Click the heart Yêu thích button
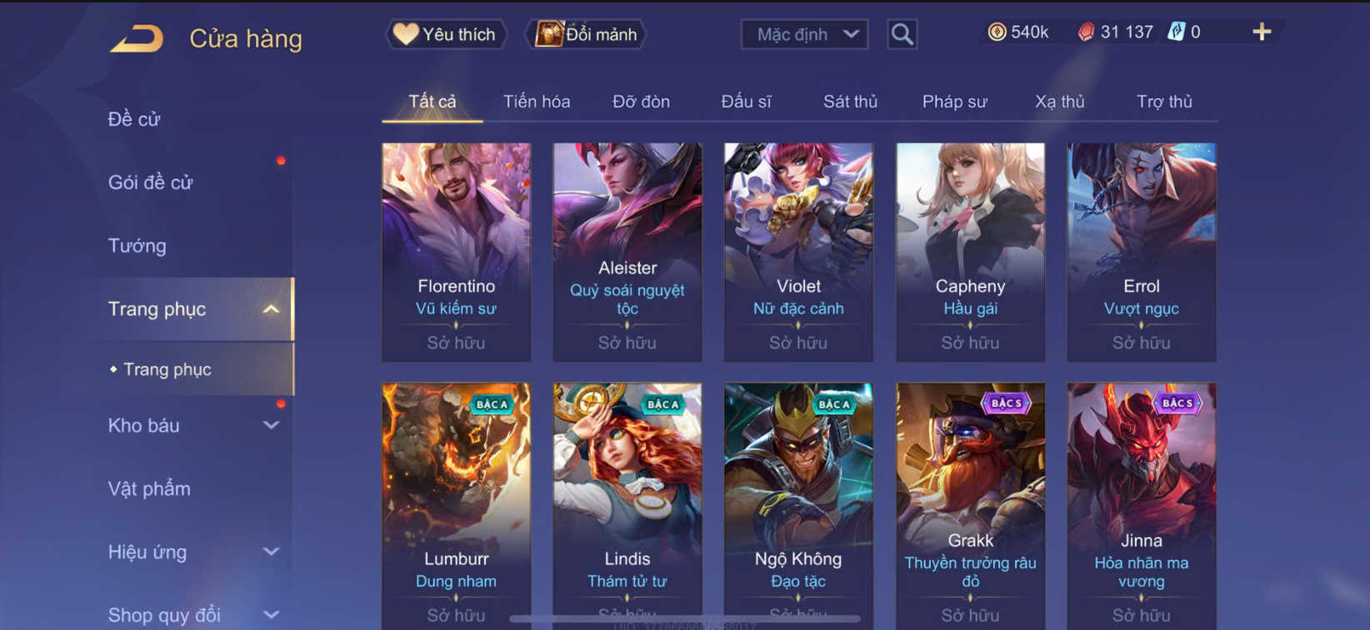1370x630 pixels. pos(446,34)
